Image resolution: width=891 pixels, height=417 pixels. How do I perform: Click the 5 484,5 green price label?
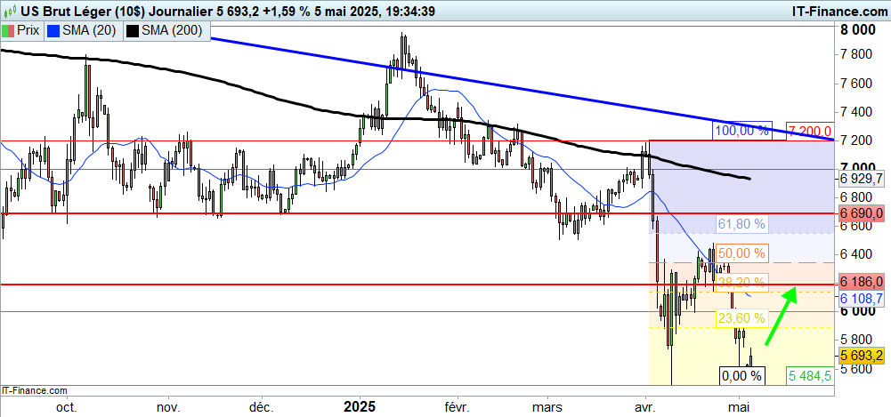point(810,376)
